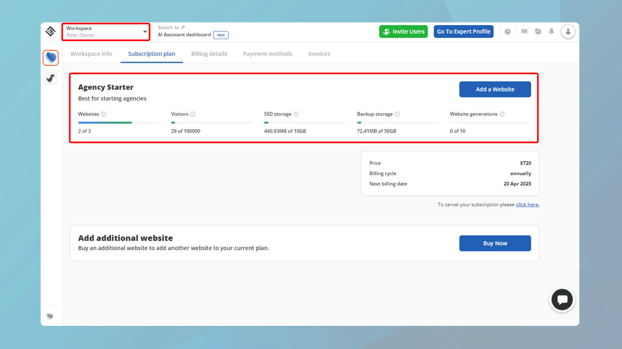
Task: Click the company logo in top-left corner
Action: [50, 31]
